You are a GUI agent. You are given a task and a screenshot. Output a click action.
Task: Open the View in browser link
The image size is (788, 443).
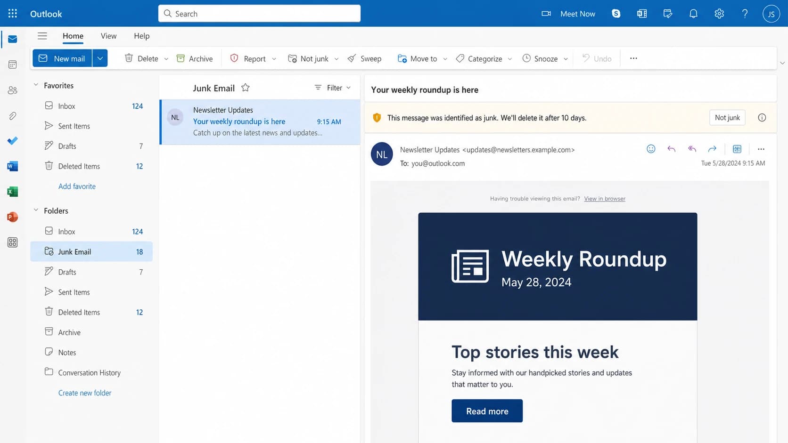coord(605,199)
